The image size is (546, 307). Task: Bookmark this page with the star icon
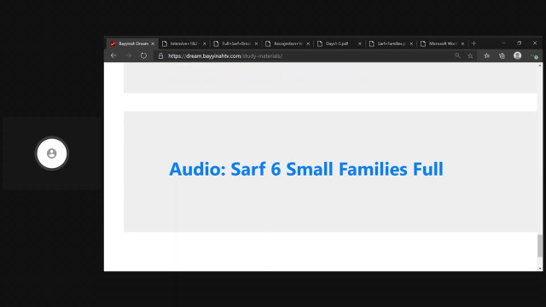tap(470, 55)
